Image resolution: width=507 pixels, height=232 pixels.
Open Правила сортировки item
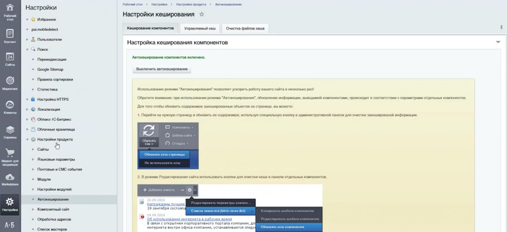[x=55, y=79]
